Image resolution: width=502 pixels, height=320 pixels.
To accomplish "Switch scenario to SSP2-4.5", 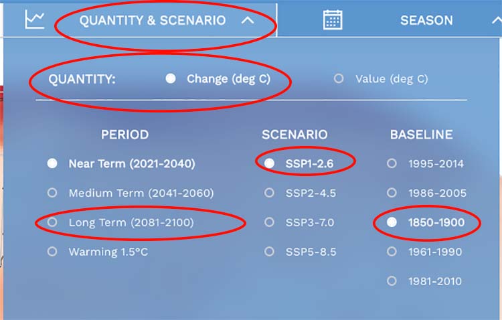I will point(269,193).
